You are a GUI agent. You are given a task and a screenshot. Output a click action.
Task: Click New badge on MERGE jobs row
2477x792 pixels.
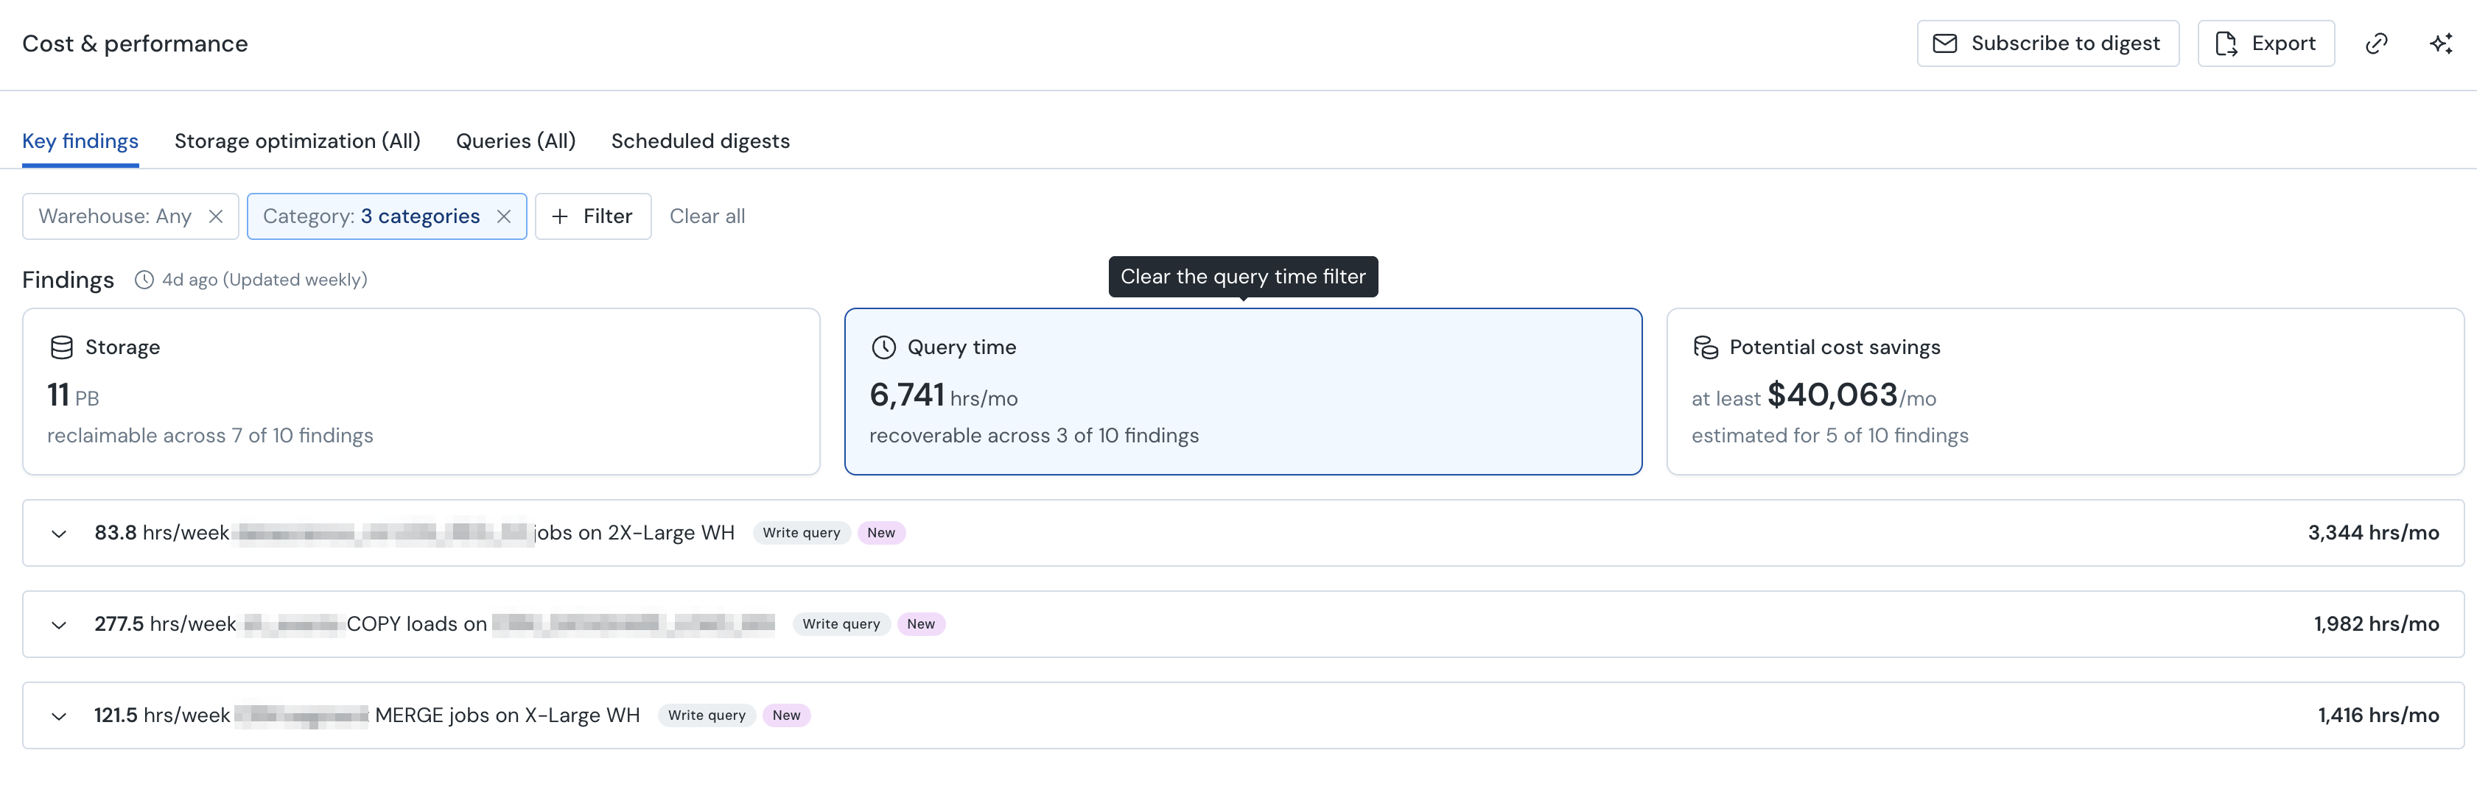pyautogui.click(x=785, y=715)
